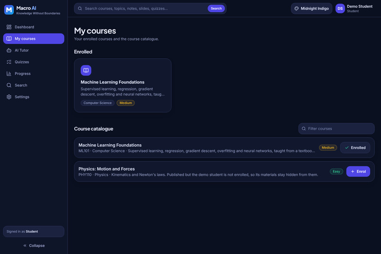Click the Computer Science tag on the card
The width and height of the screenshot is (381, 254).
(x=97, y=103)
